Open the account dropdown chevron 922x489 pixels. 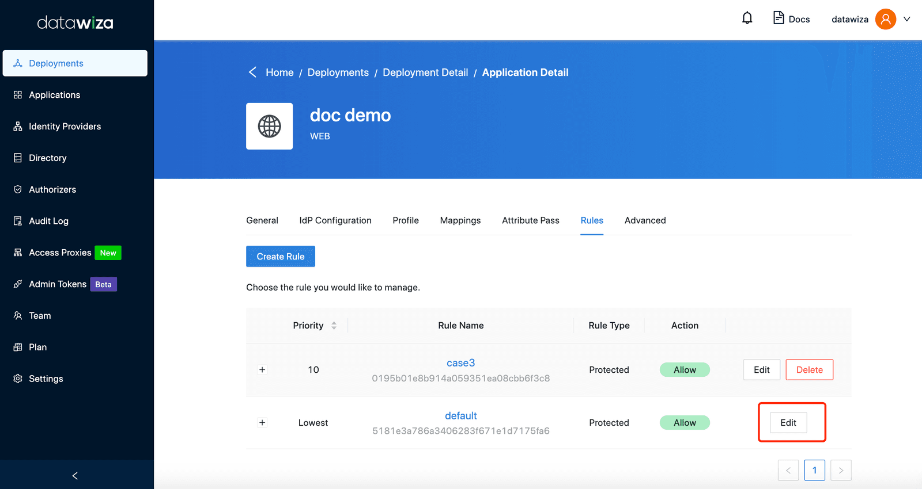(x=906, y=19)
